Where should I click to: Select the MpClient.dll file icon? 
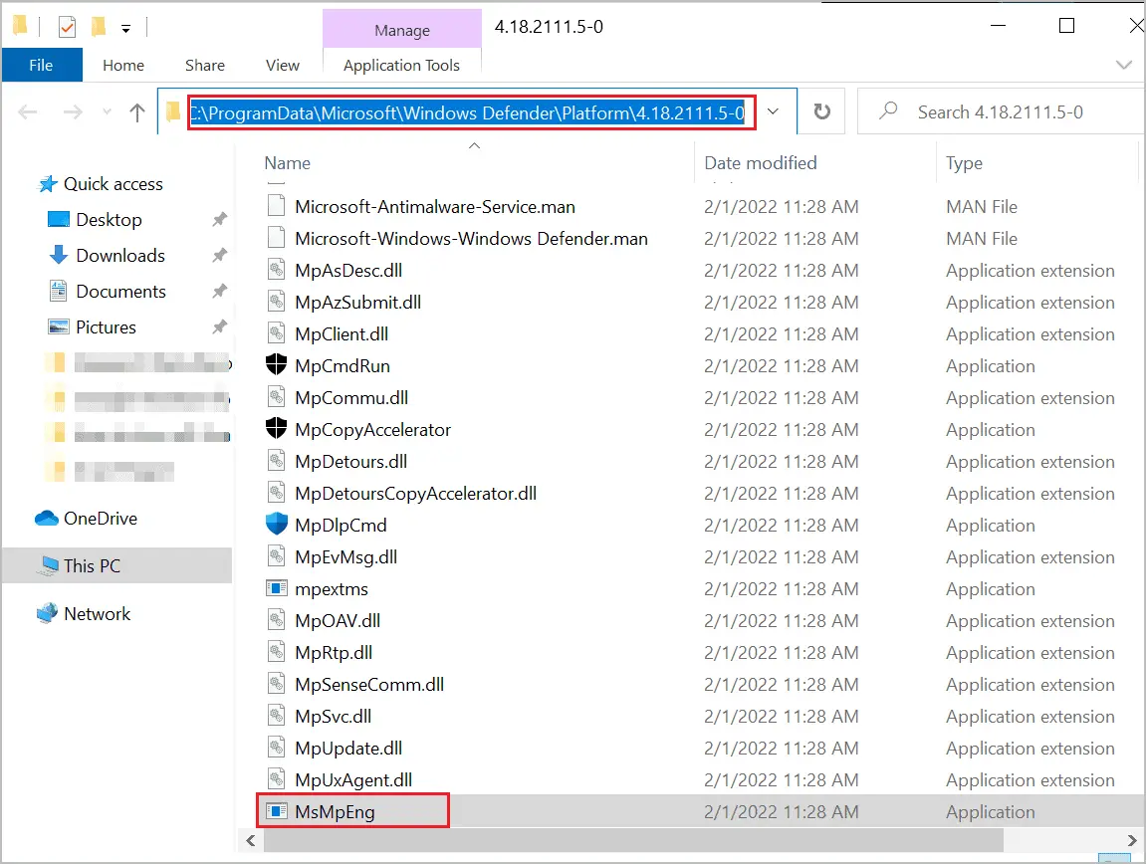[276, 333]
